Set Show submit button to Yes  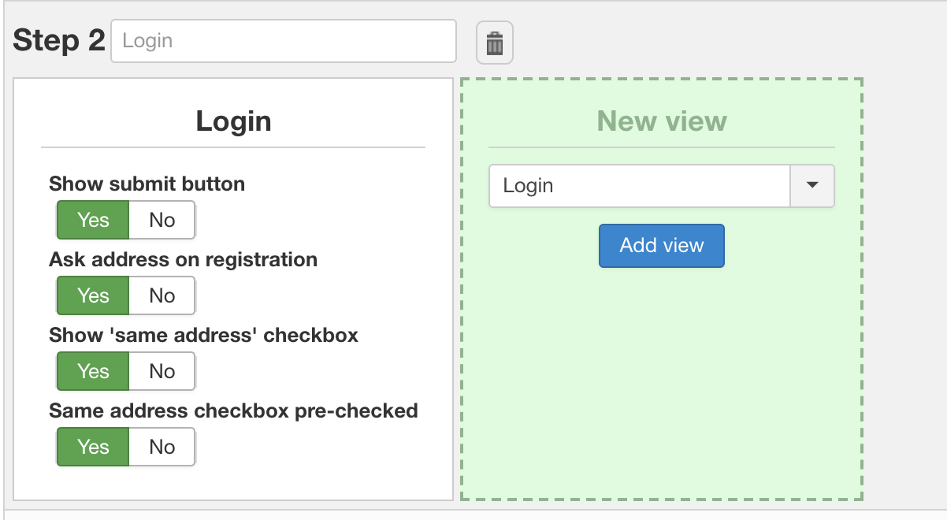click(x=93, y=220)
